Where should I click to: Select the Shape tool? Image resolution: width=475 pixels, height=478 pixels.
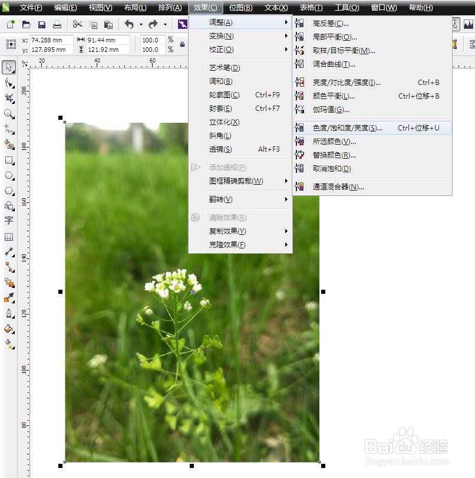(9, 83)
